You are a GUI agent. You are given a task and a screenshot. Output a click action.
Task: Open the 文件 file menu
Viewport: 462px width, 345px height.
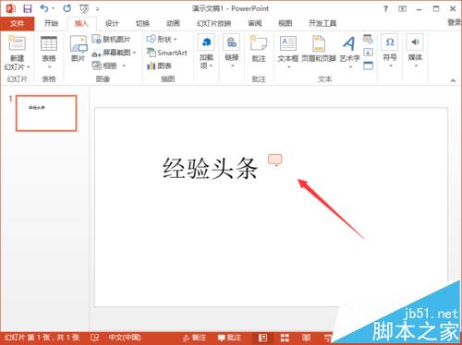pyautogui.click(x=17, y=24)
